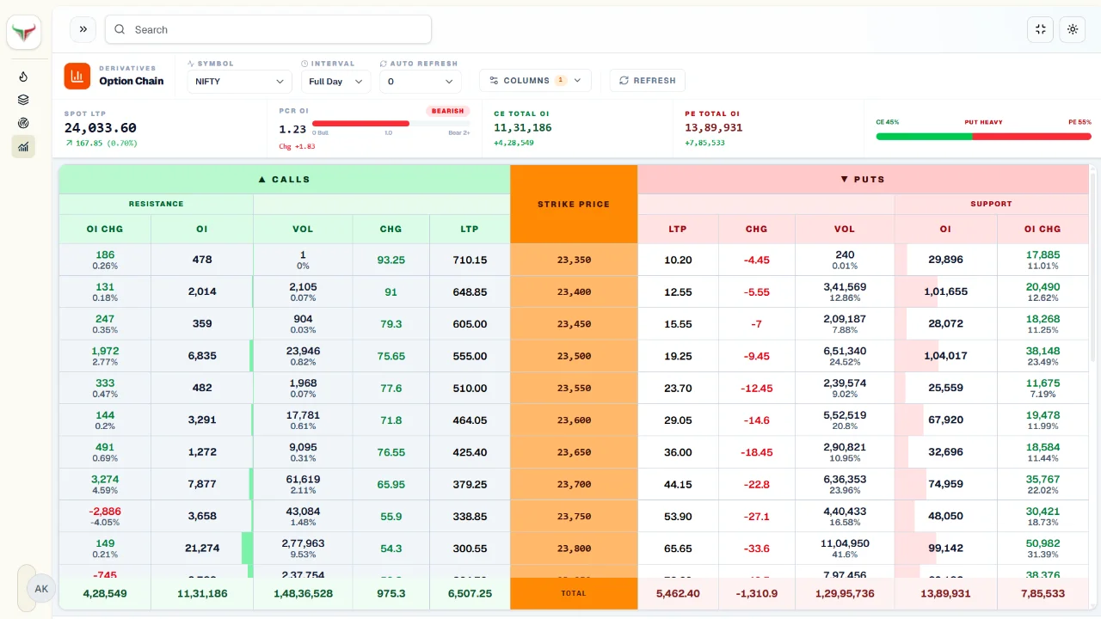1101x619 pixels.
Task: Click the CE/PE put heavy ratio bar
Action: coord(983,136)
